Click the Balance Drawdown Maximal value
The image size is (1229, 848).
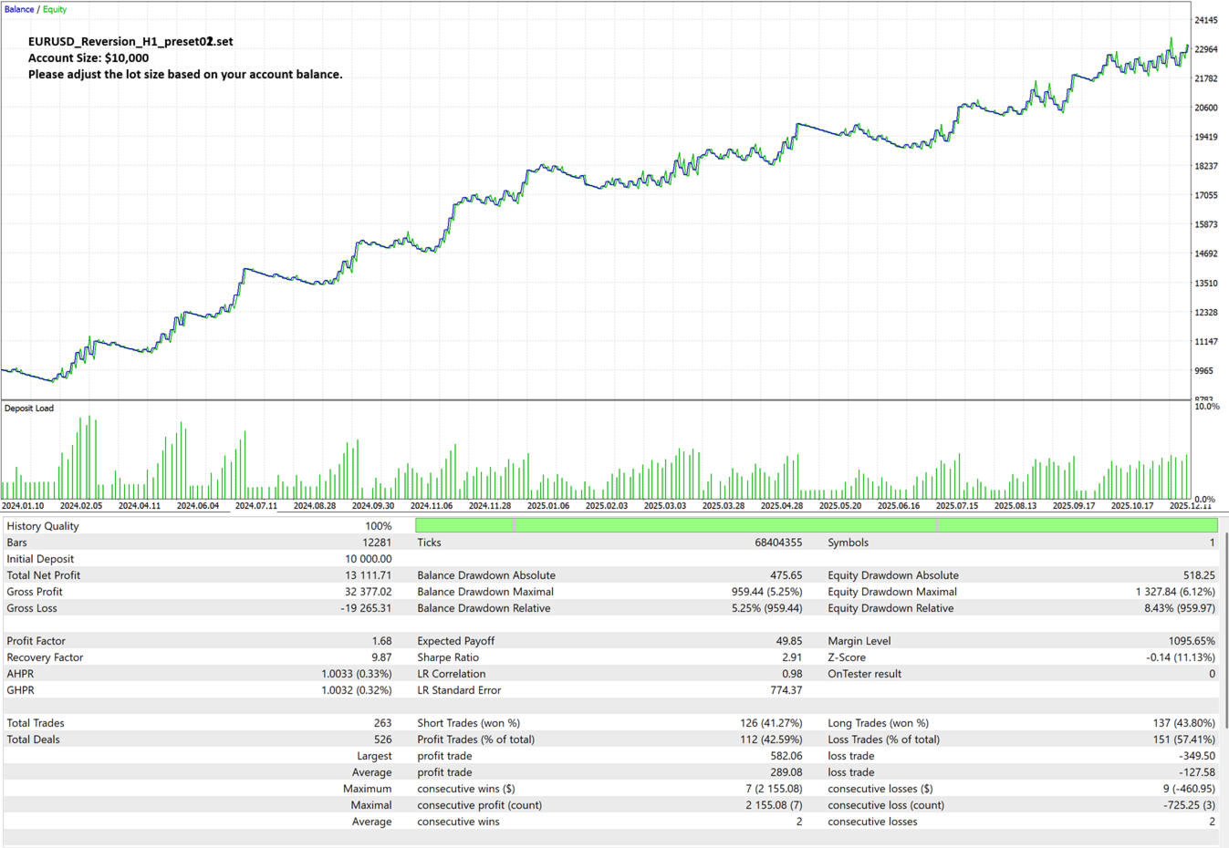click(766, 591)
